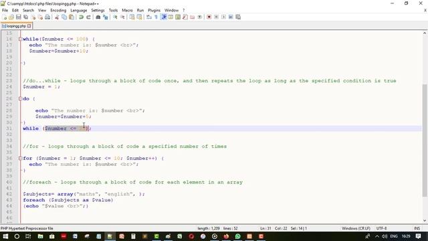Open user defined language toolbar icon
Viewport: 428px width, 241px height.
[171, 17]
